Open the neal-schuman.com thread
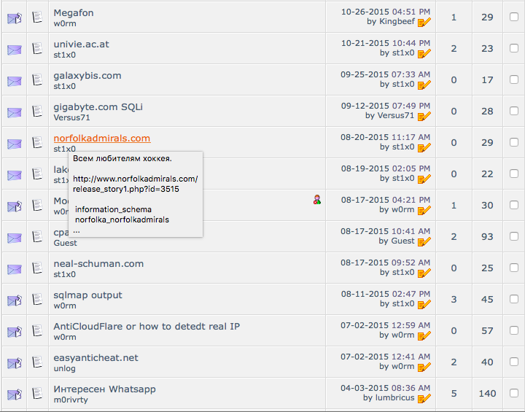 98,264
